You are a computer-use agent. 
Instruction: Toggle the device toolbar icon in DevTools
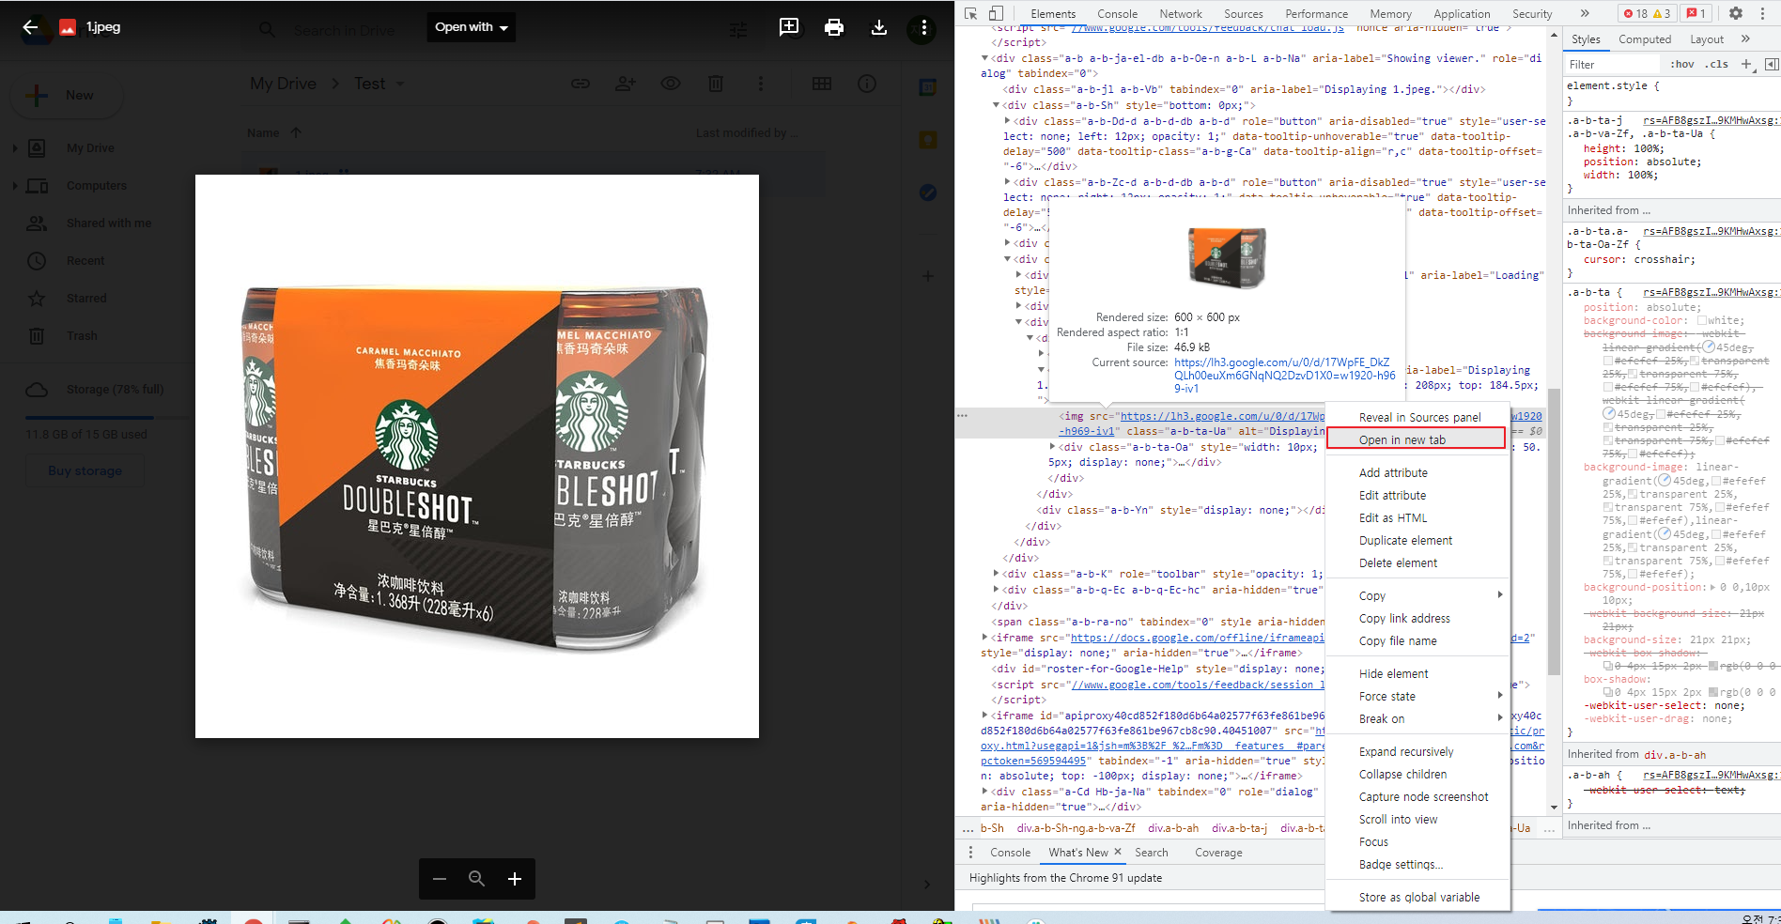996,13
